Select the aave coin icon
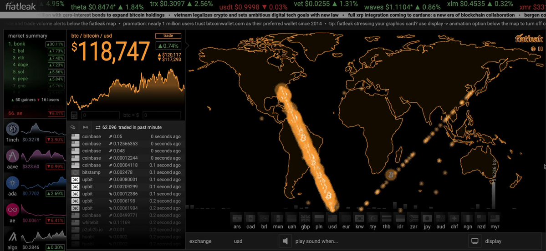This screenshot has width=546, height=251. pos(13,156)
